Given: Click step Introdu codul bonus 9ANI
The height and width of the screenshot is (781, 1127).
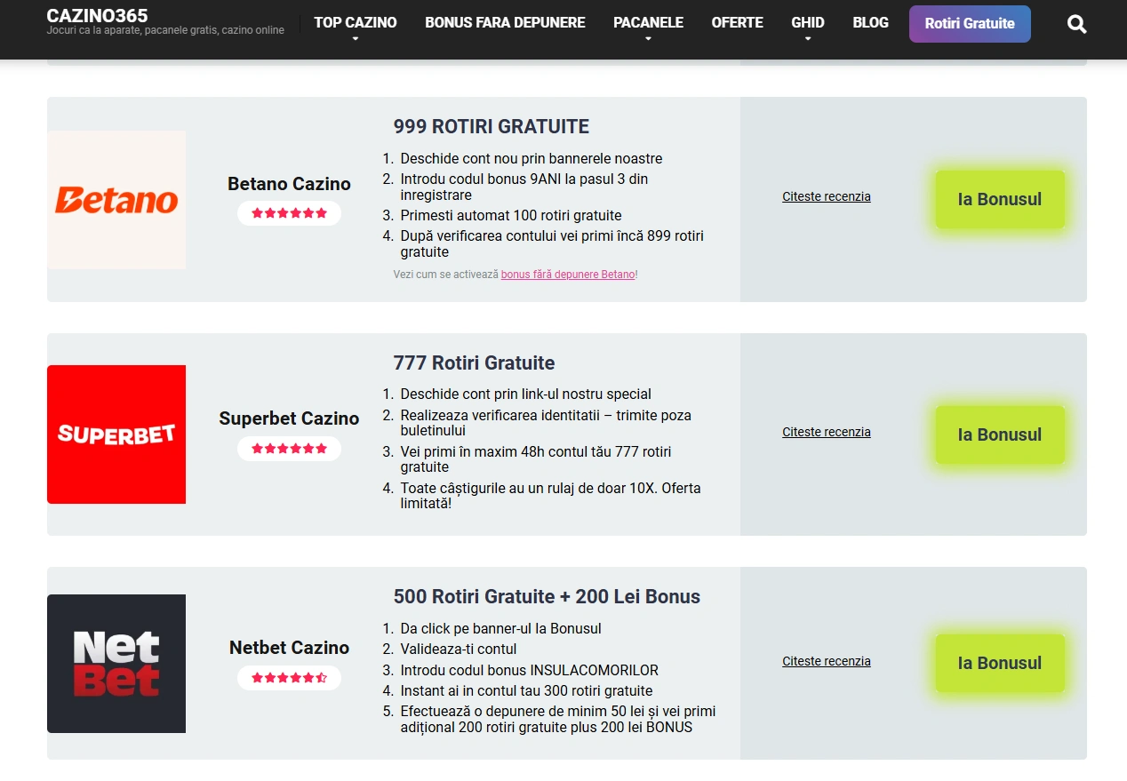Looking at the screenshot, I should (524, 187).
